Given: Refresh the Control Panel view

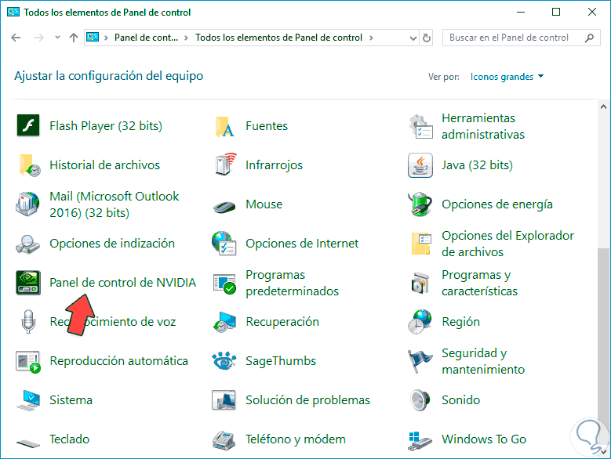Looking at the screenshot, I should tap(427, 38).
